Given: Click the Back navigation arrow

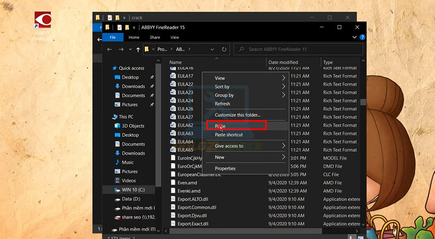Looking at the screenshot, I should click(x=110, y=49).
